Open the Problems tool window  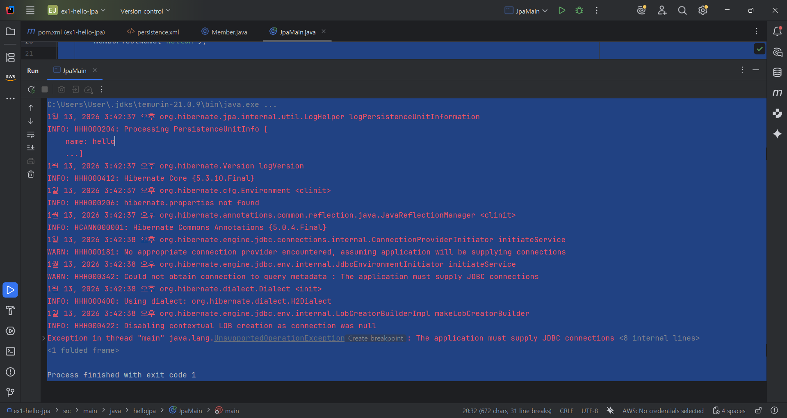pos(10,372)
